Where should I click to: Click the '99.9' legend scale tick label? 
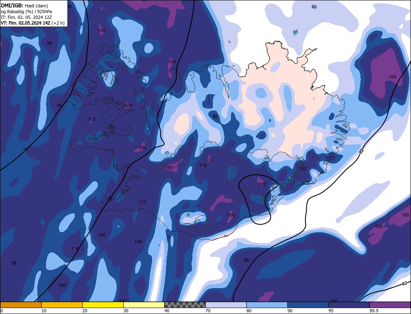coord(373,311)
